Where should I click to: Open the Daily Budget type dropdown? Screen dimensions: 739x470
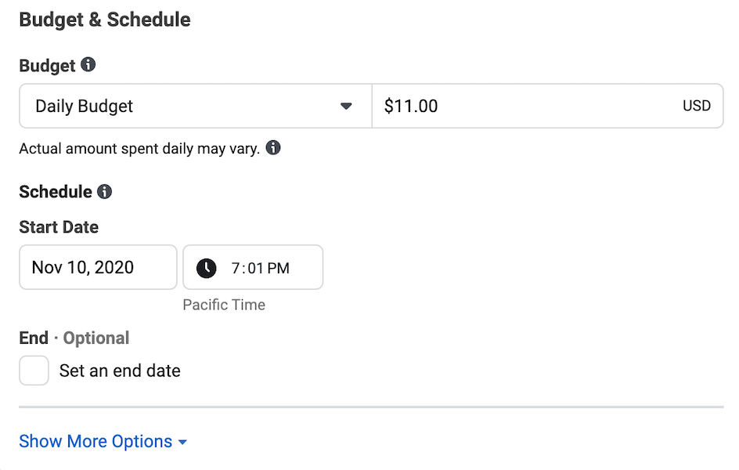[x=194, y=106]
